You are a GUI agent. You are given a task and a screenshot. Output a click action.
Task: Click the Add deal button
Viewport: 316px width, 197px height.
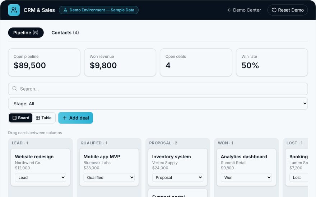tap(75, 118)
